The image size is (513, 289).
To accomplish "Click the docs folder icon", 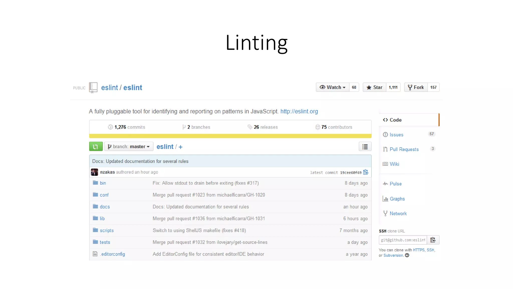I will point(95,206).
